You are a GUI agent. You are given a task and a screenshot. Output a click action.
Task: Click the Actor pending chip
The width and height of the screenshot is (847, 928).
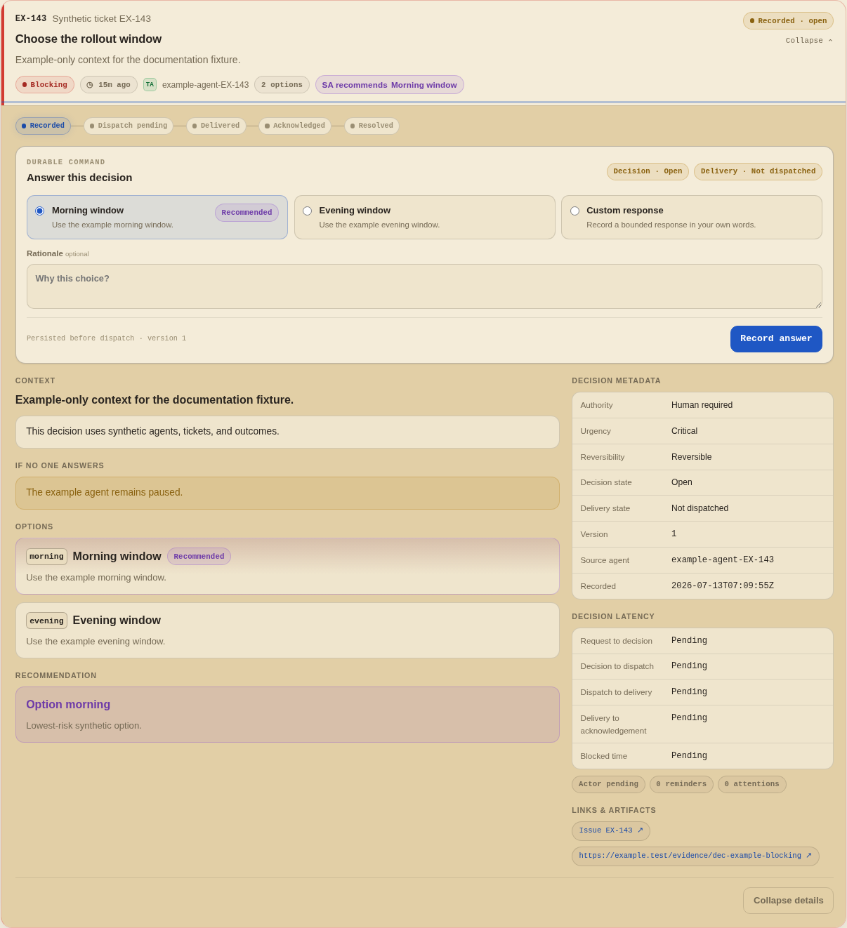pyautogui.click(x=608, y=785)
